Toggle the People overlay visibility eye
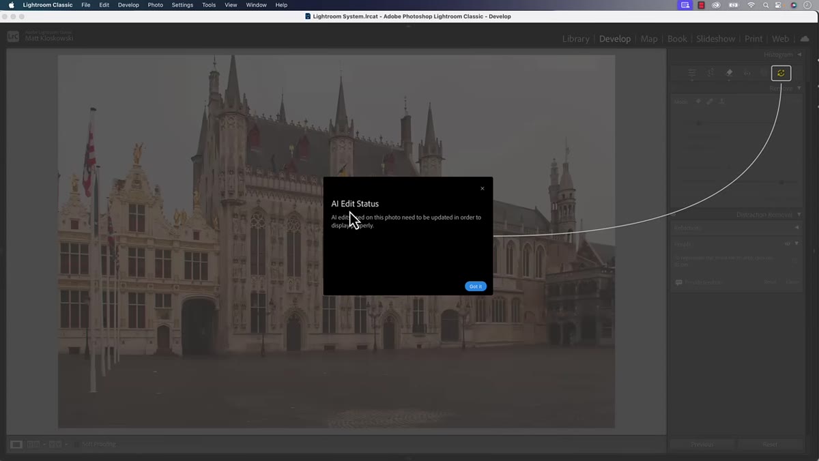Screen dimensions: 819x461 coord(788,243)
